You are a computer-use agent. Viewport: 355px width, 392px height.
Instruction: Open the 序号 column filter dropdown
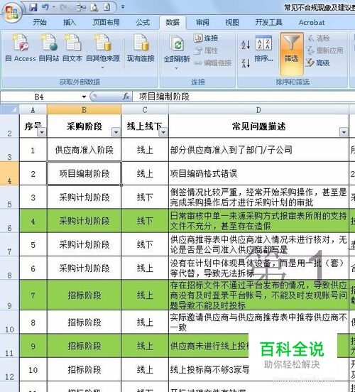[x=42, y=132]
